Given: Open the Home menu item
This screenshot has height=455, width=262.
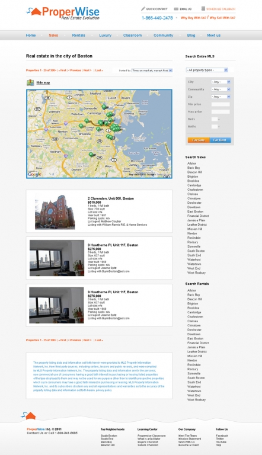Looking at the screenshot, I should 31,35.
